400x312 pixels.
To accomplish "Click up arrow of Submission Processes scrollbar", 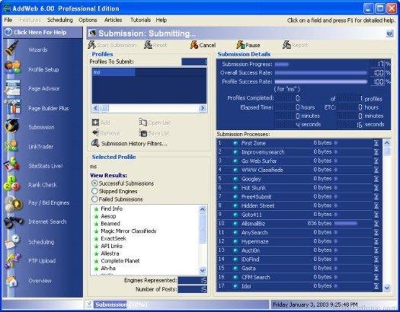I will [386, 143].
